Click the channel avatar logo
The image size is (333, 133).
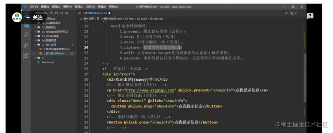click(x=17, y=17)
